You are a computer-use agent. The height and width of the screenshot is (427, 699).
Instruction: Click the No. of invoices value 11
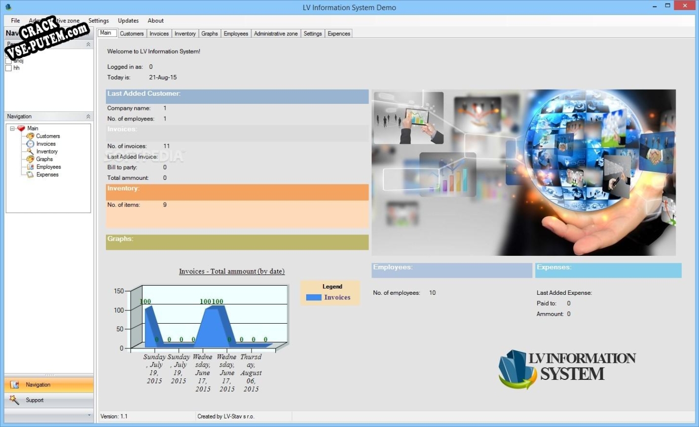[x=166, y=146]
